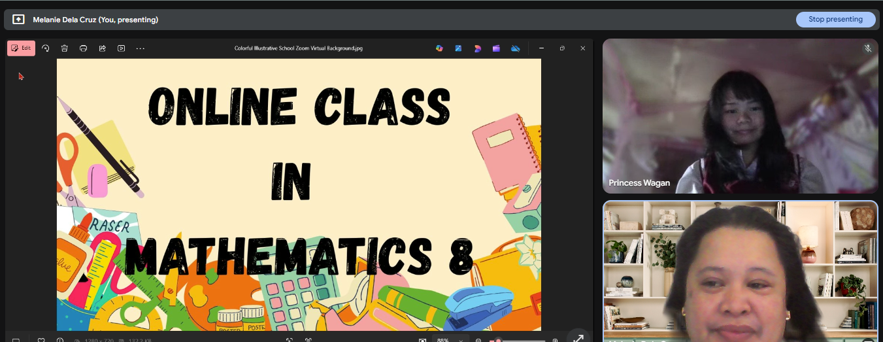Click the zoom out magnifier icon

[x=479, y=340]
